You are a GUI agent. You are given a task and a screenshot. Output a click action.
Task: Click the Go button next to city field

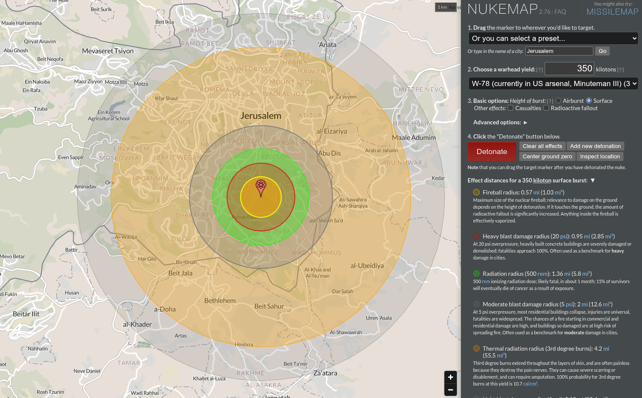602,51
